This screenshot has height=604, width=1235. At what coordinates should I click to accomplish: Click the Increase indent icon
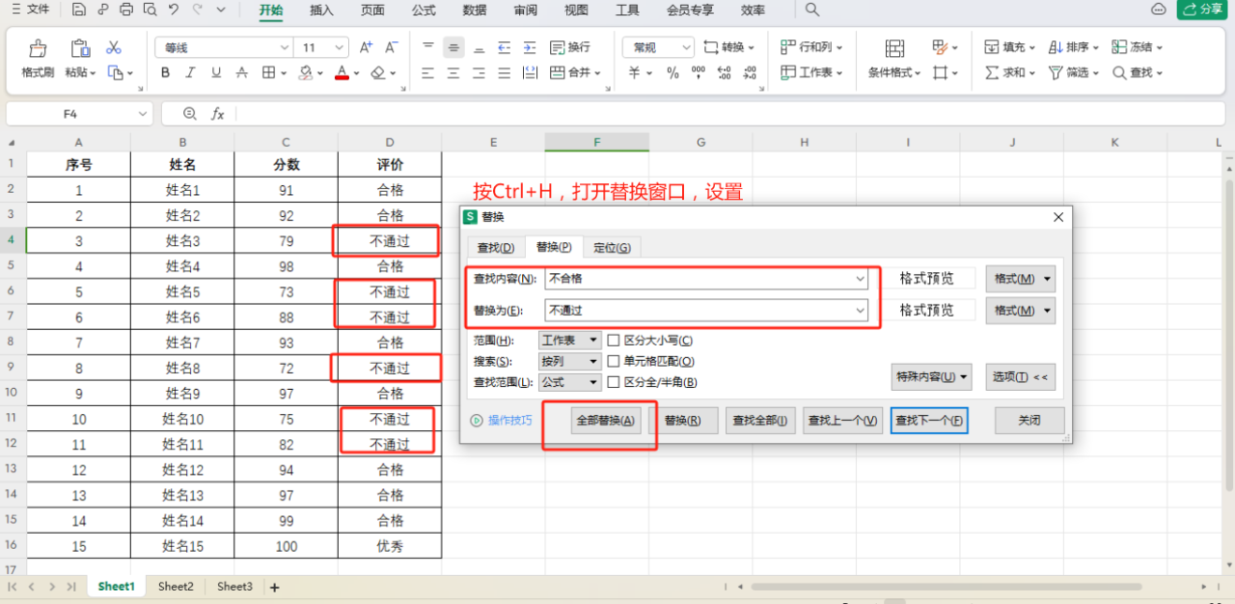coord(528,47)
